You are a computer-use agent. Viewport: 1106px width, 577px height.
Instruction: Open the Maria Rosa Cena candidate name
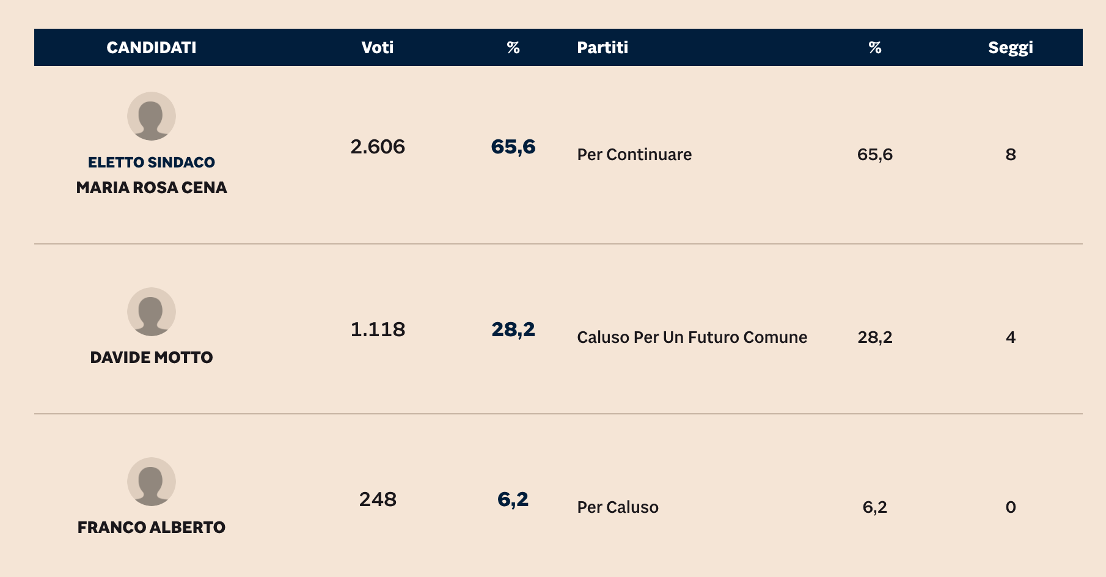click(152, 188)
